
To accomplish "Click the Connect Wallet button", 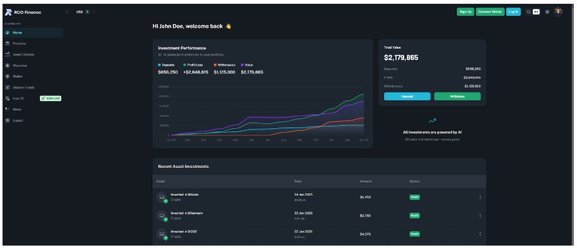I will [x=490, y=12].
